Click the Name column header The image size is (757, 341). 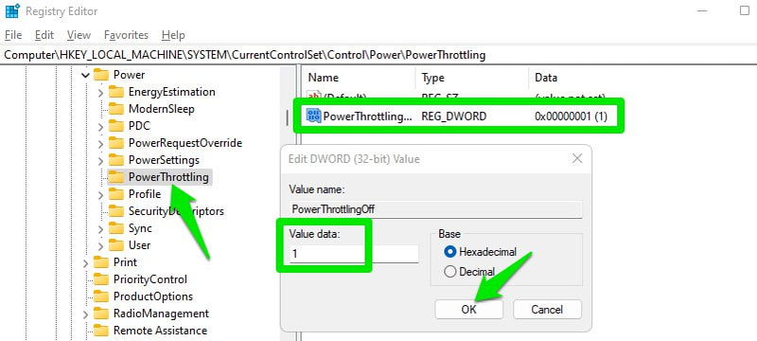click(360, 78)
